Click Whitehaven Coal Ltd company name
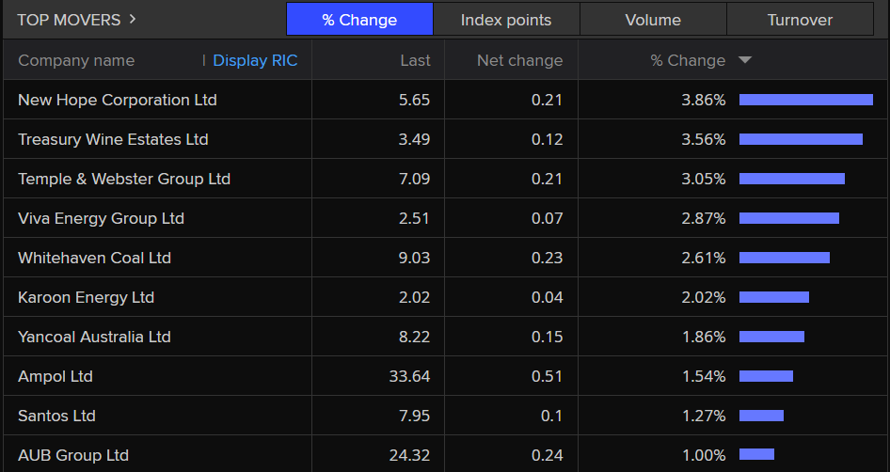The height and width of the screenshot is (472, 890). (94, 258)
